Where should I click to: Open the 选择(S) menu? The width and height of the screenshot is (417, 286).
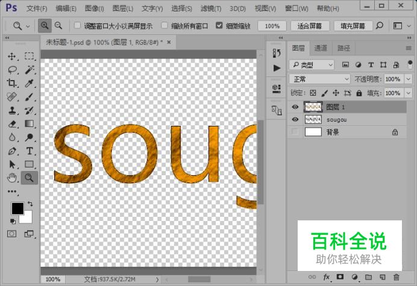[x=181, y=8]
